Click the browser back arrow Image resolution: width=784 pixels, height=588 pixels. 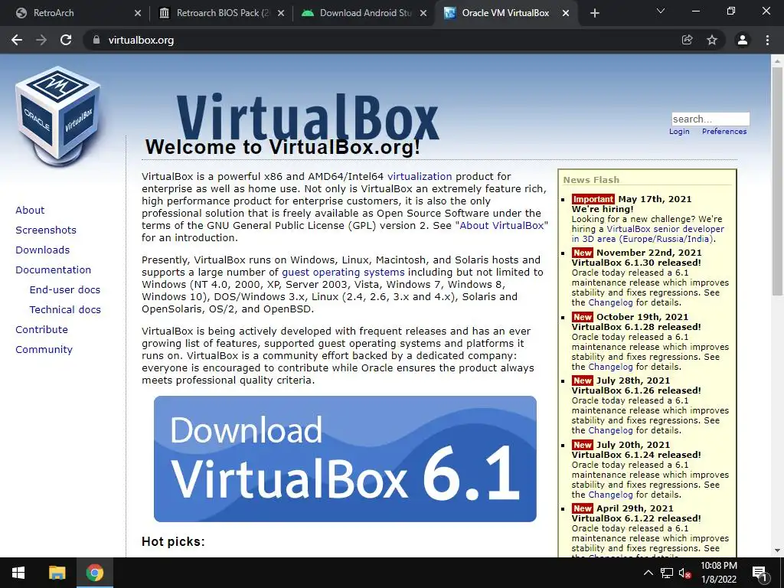[x=17, y=40]
